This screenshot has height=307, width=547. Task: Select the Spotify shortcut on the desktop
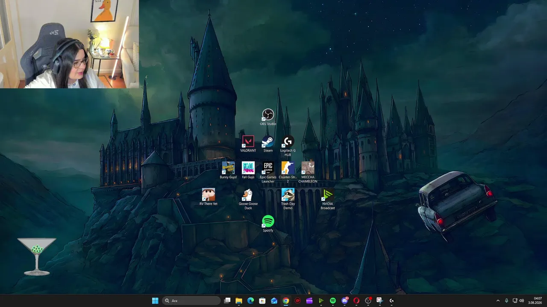(x=268, y=223)
